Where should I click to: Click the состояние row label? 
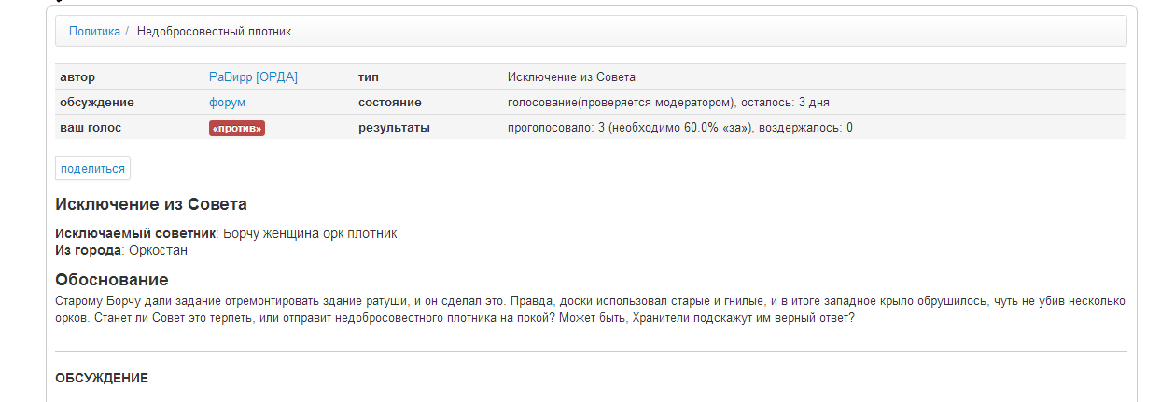pos(389,102)
